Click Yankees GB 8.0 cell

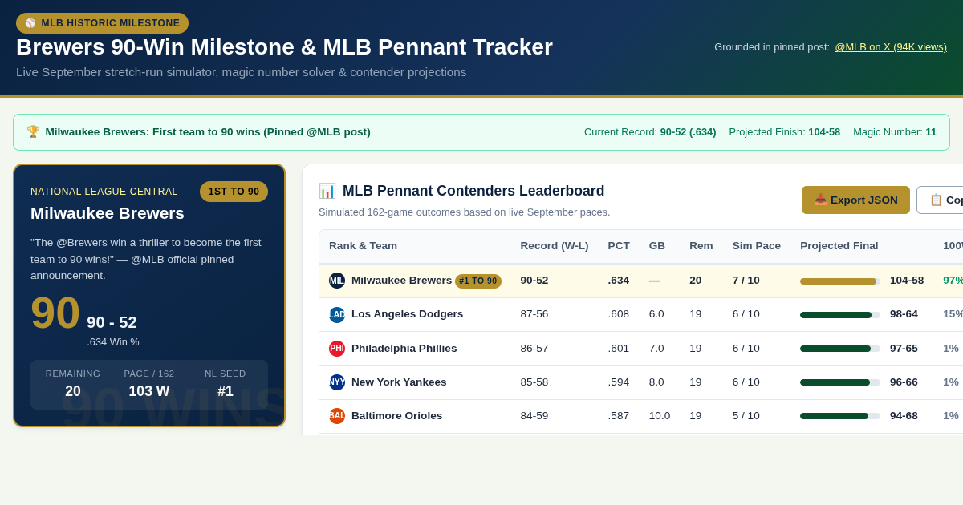click(657, 382)
